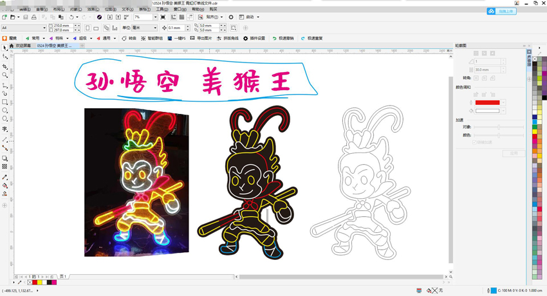547x296 pixels.
Task: Click the 应用 apply button
Action: pos(514,153)
